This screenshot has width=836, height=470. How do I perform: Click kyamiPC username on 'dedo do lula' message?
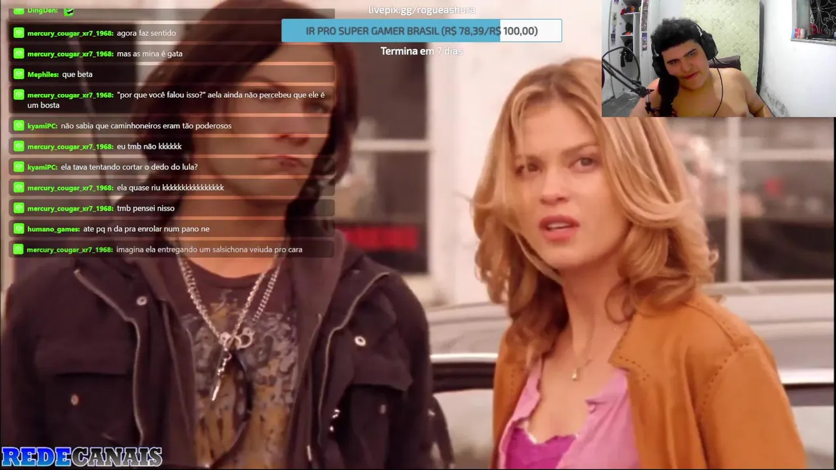coord(42,167)
